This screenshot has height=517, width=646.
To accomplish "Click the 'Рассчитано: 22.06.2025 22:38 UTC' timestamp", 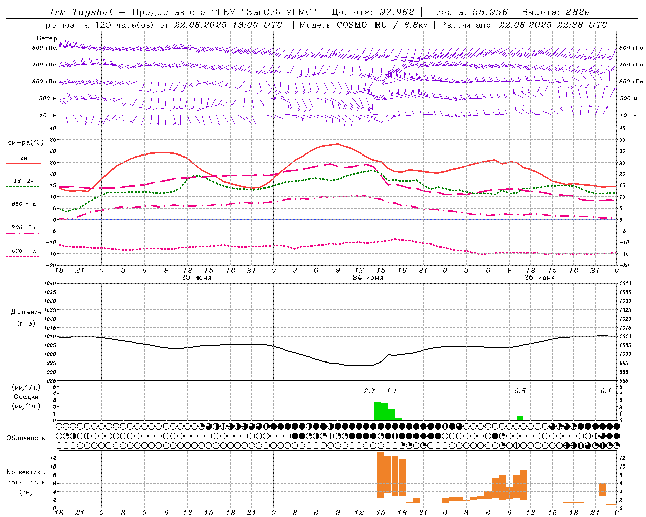I will click(524, 25).
